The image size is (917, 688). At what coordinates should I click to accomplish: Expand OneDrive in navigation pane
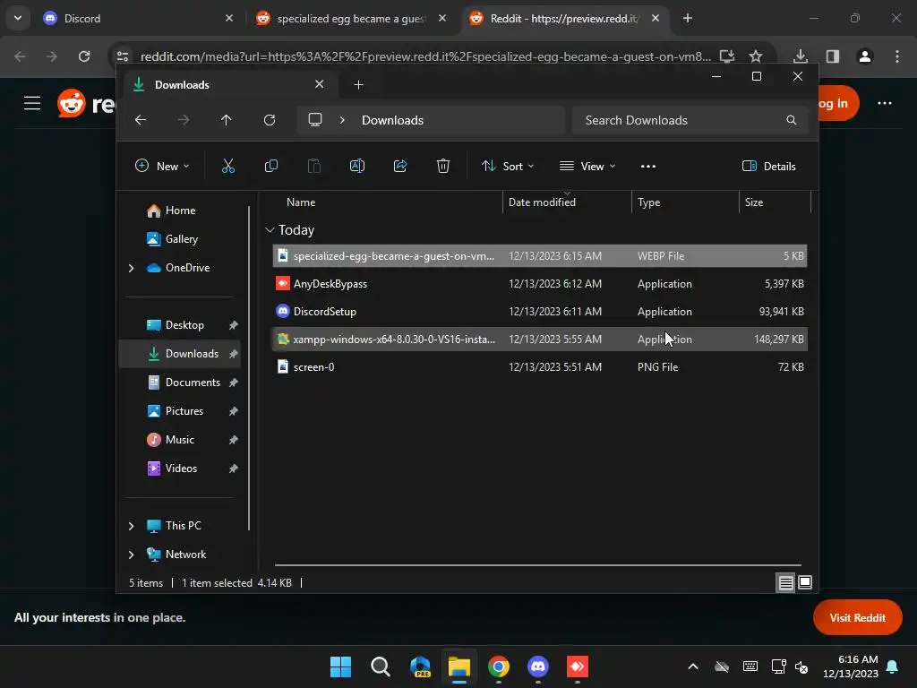click(x=131, y=268)
